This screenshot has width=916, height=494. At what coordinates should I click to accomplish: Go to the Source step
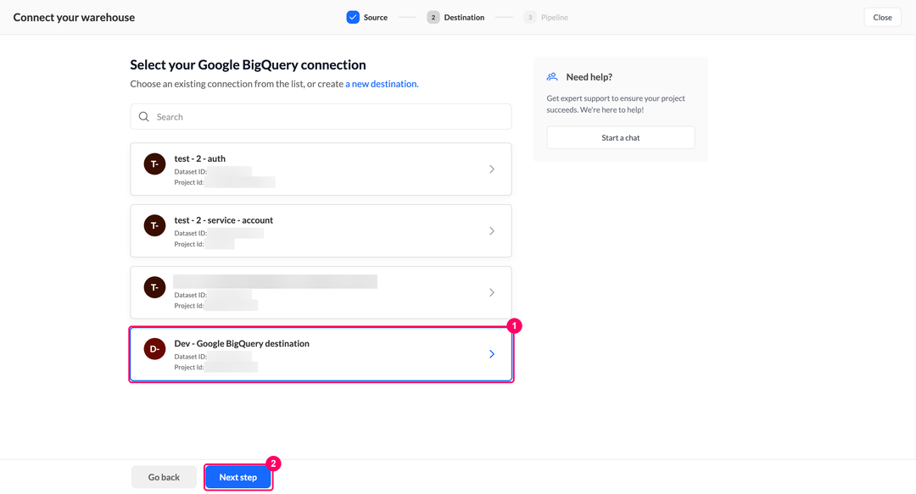375,18
